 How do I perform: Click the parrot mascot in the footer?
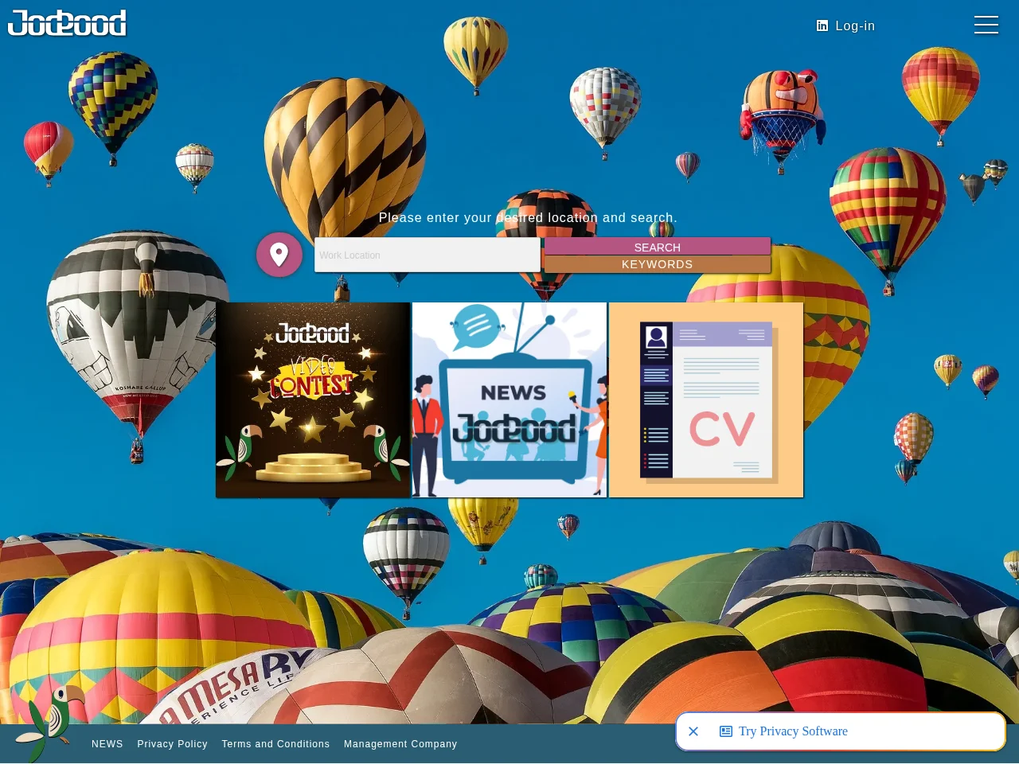coord(49,723)
